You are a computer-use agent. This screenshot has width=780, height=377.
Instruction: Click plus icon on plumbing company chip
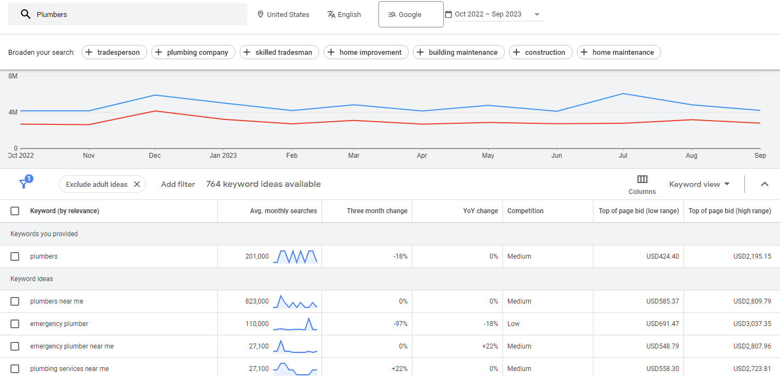(x=159, y=52)
